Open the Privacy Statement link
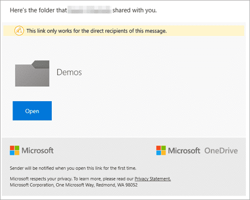The height and width of the screenshot is (200, 250). point(153,179)
